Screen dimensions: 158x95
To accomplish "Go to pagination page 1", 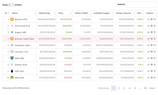I will point(114,88).
